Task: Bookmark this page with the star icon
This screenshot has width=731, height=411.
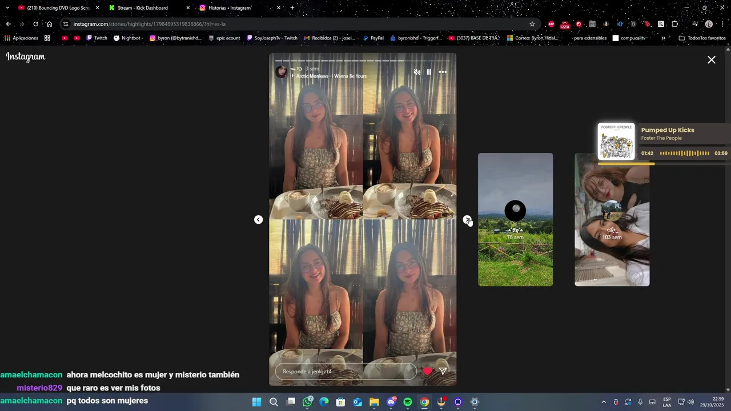Action: click(x=532, y=24)
